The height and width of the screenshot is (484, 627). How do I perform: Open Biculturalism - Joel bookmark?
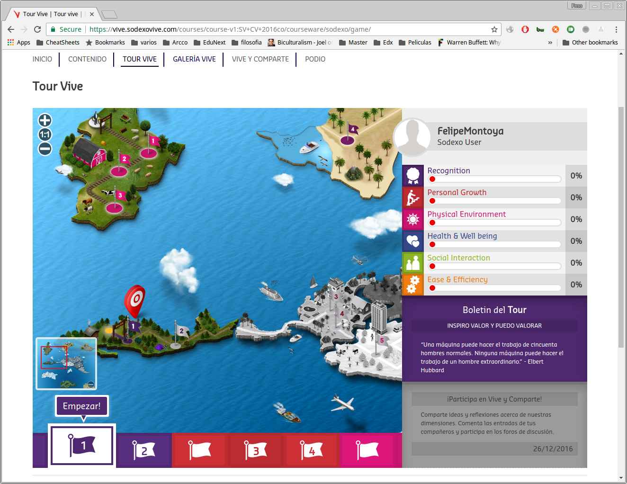300,42
